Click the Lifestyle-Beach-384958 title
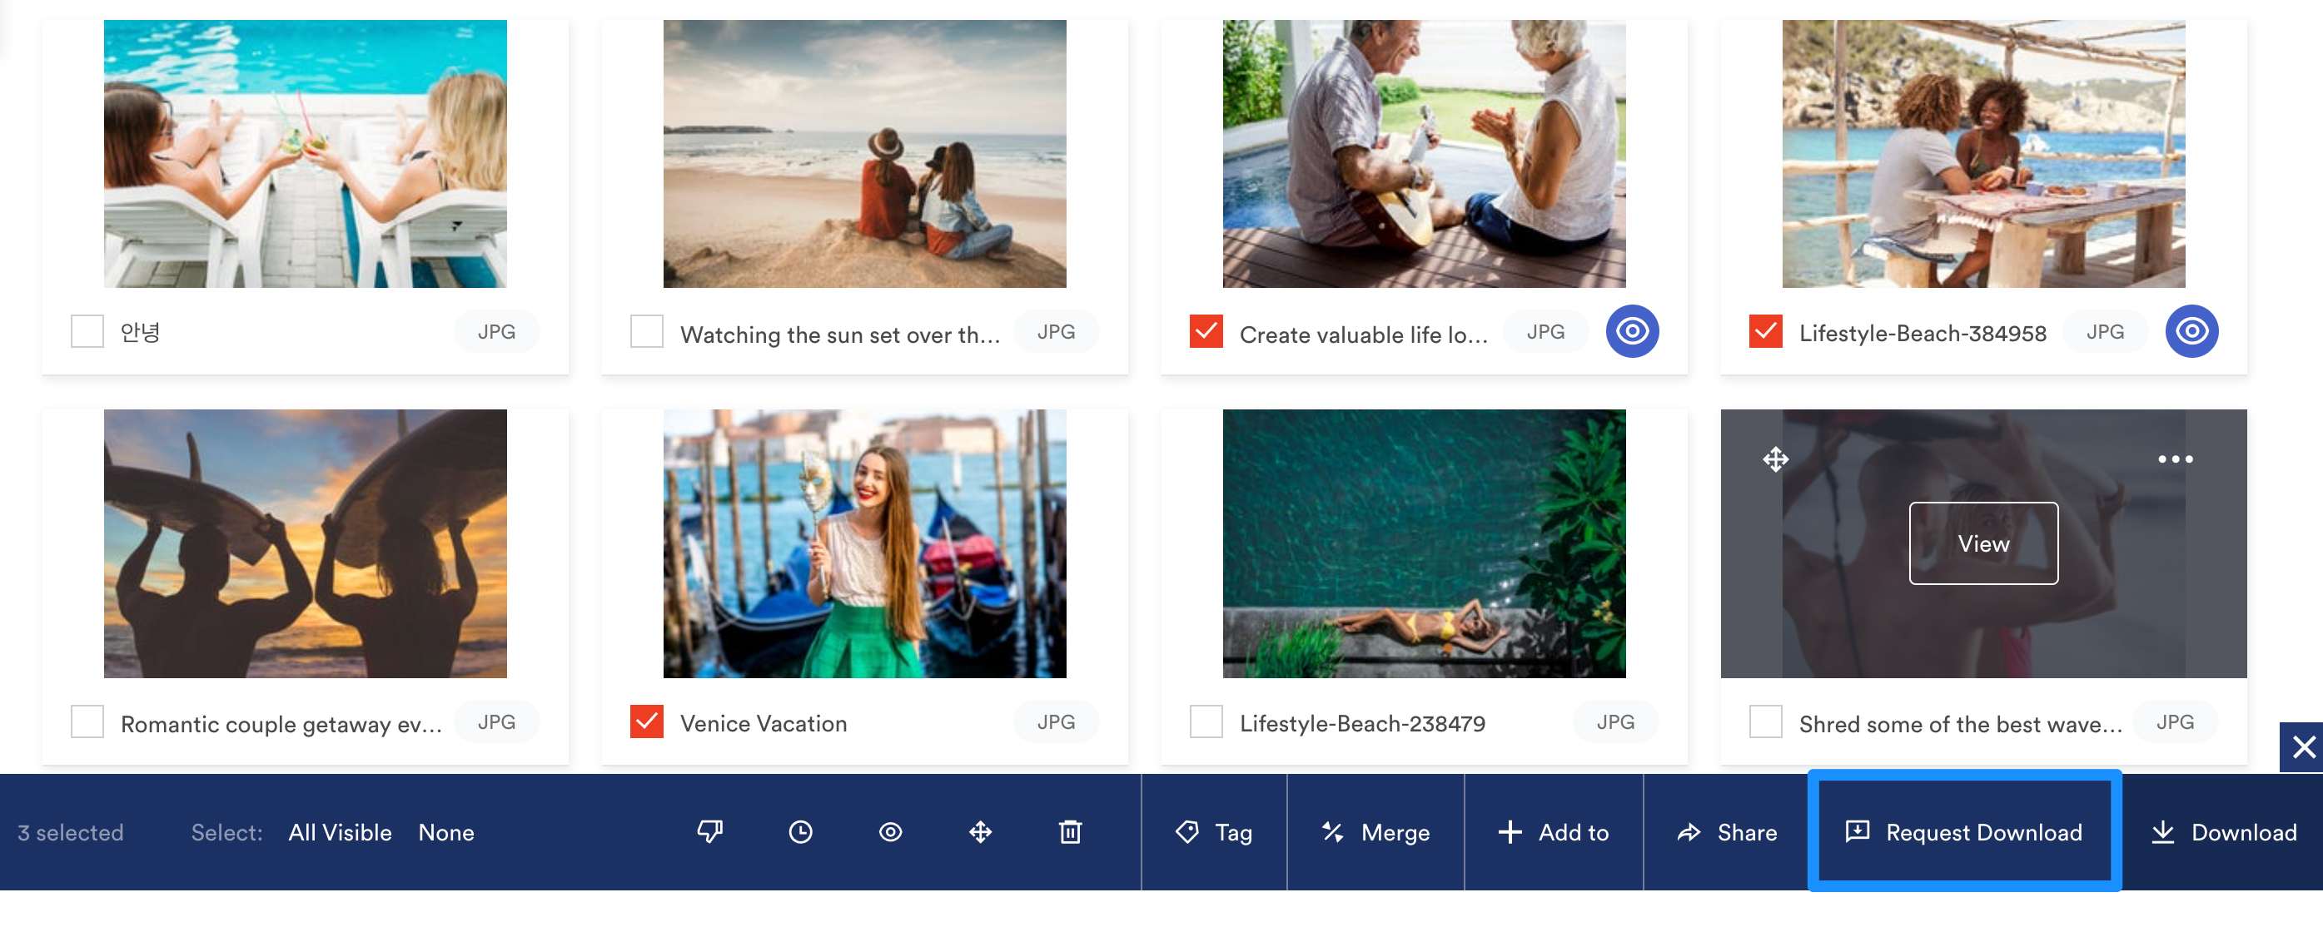This screenshot has width=2323, height=927. (1922, 334)
